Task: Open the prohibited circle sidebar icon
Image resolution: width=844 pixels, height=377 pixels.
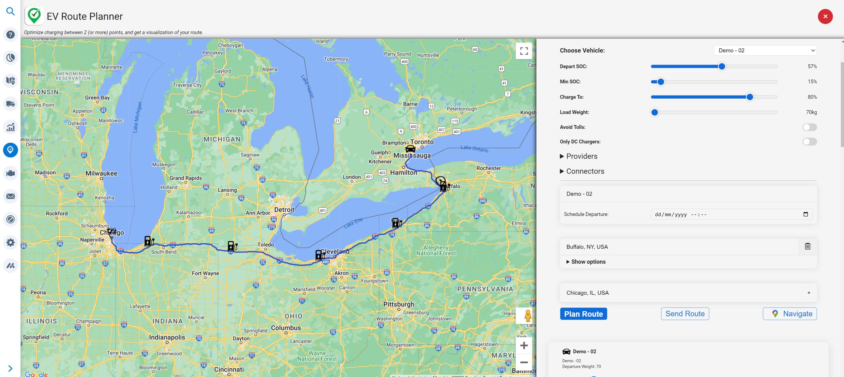Action: (x=11, y=219)
